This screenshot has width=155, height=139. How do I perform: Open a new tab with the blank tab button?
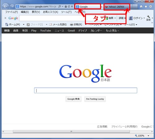135,7
